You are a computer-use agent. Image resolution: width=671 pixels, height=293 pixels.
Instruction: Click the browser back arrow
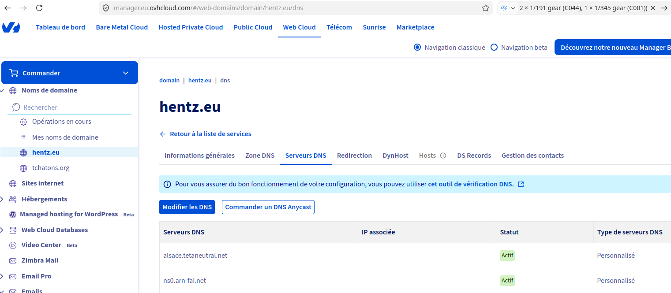click(x=8, y=8)
